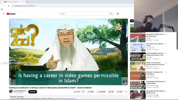This screenshot has height=100, width=178.
Task: Open options menu for 5 Shockingly HARAM video
Action: point(166,82)
